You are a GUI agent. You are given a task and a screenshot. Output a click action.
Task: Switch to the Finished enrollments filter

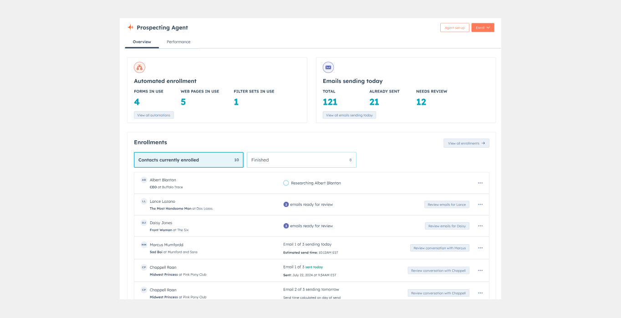tap(301, 159)
